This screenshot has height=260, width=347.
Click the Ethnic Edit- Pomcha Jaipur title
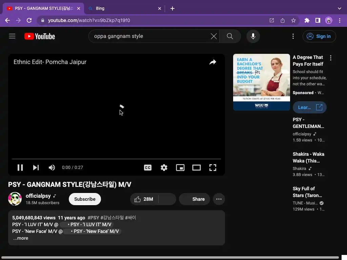[x=50, y=62]
